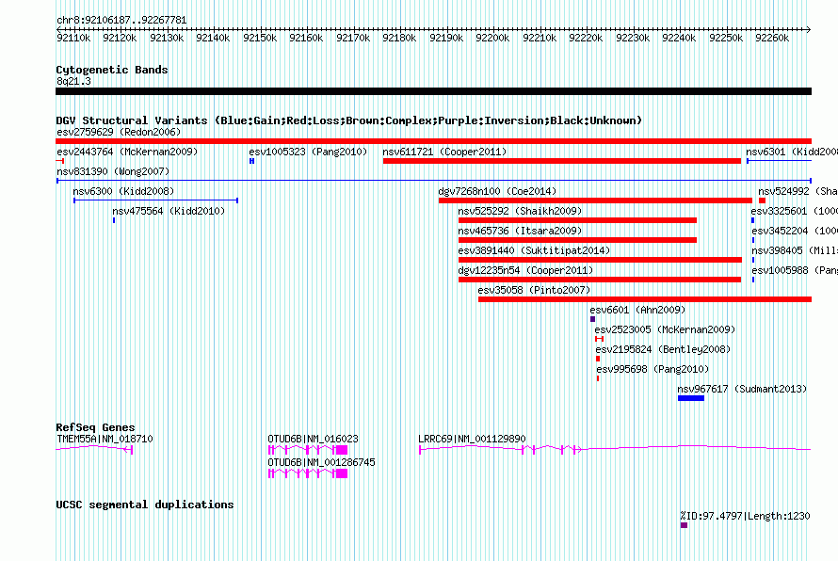
Task: Click the esv3891440 (Suktitipat2014) red bar
Action: pos(600,260)
